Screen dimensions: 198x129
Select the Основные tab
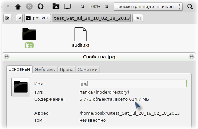19,69
